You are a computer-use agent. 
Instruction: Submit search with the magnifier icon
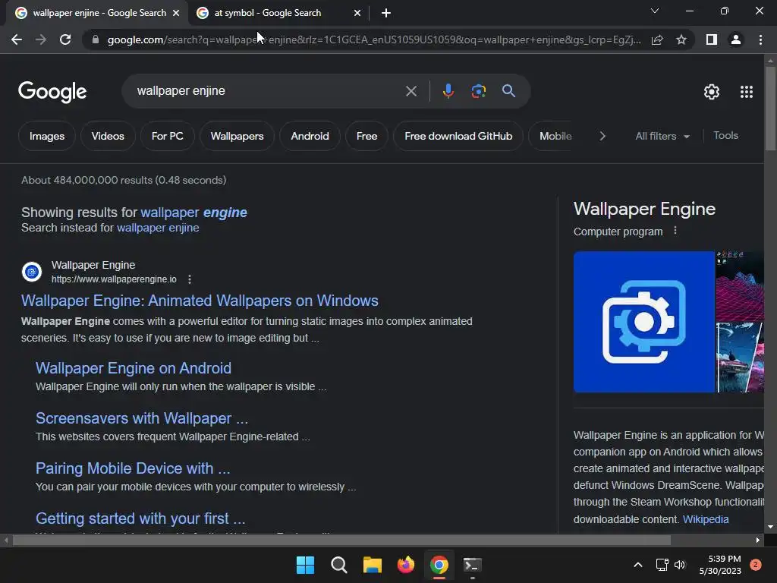(508, 91)
